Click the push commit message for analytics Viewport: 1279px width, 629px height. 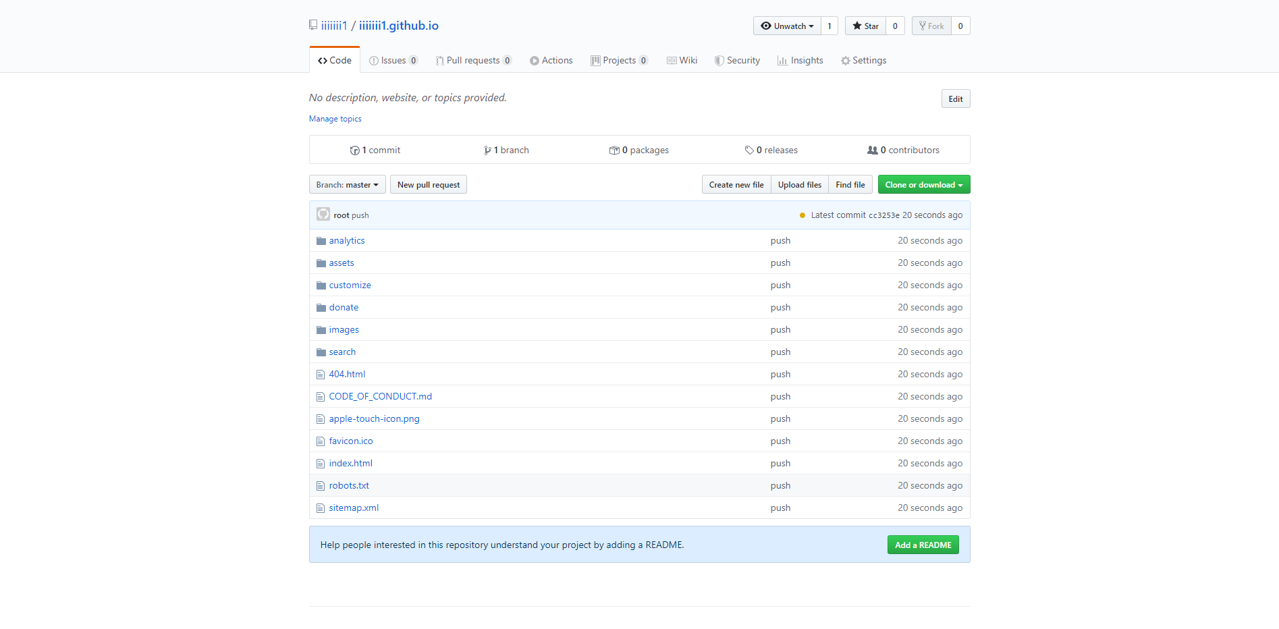coord(780,241)
